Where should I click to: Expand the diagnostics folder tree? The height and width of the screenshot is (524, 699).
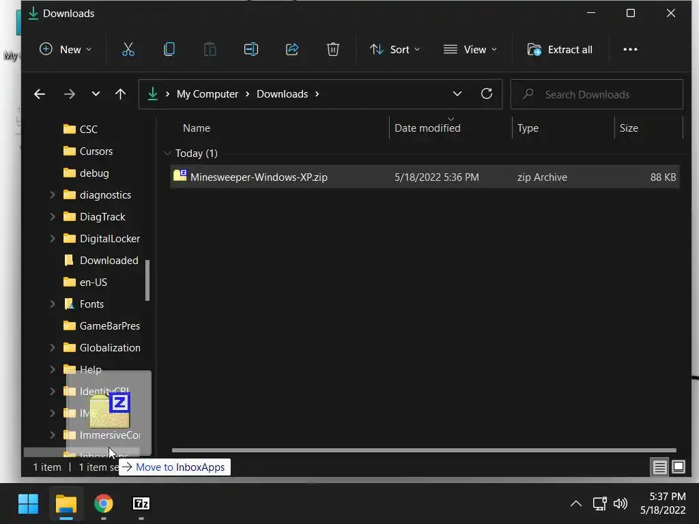pyautogui.click(x=52, y=194)
